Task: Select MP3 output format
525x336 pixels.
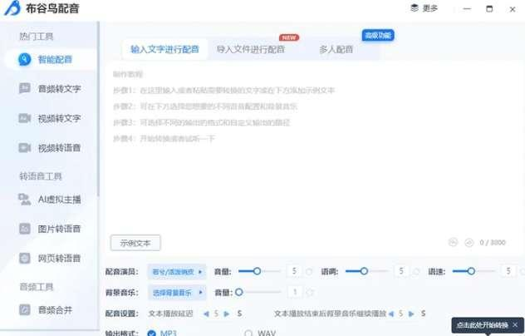Action: 162,333
